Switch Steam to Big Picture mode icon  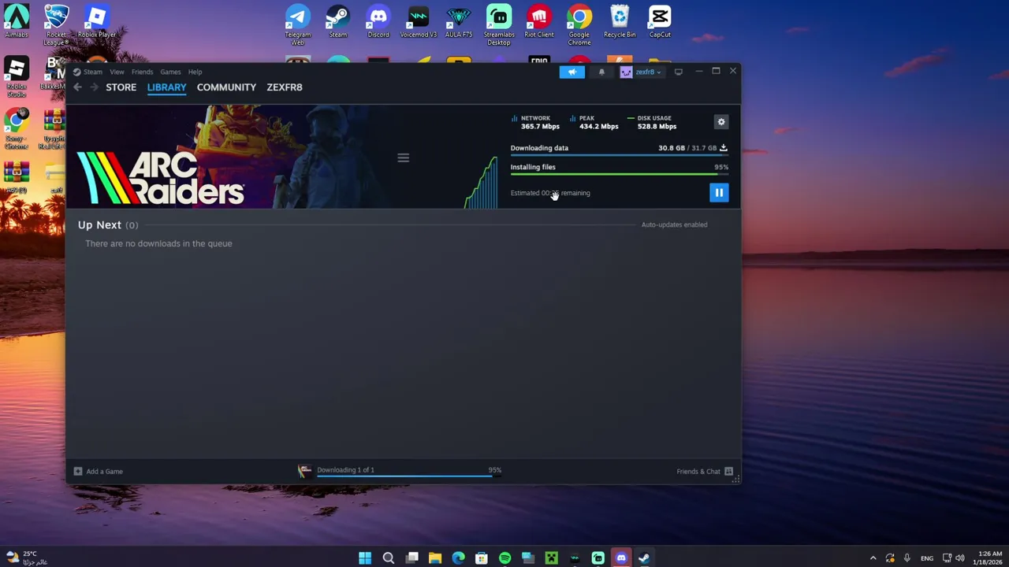pyautogui.click(x=678, y=72)
